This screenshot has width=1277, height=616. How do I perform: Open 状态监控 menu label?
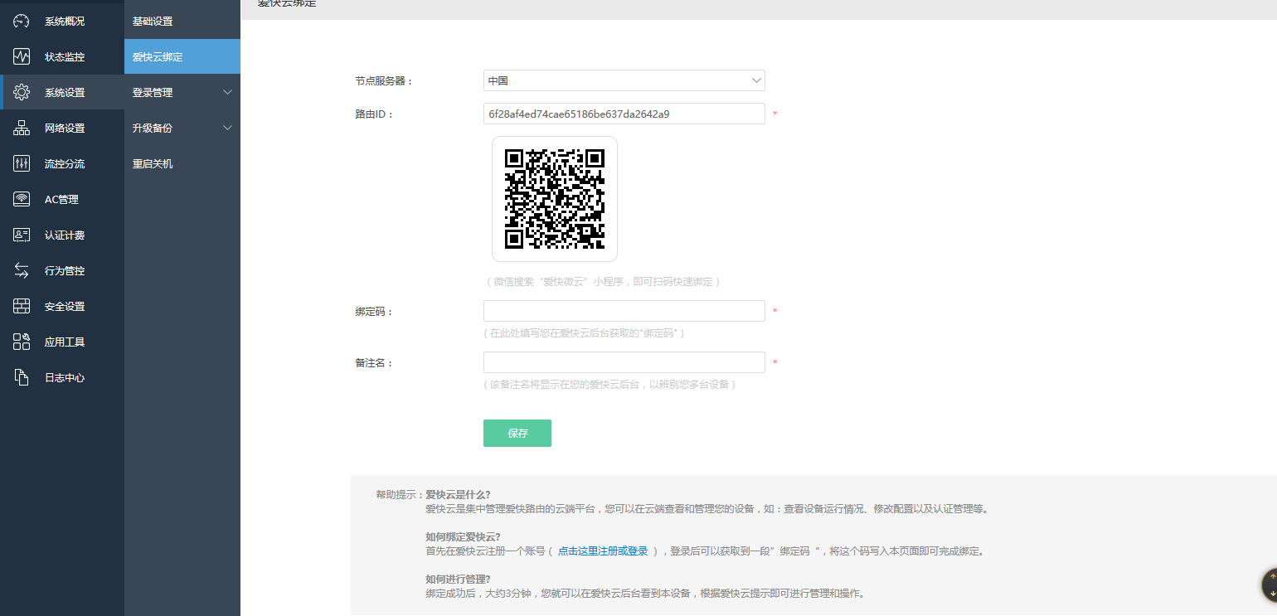tap(65, 57)
